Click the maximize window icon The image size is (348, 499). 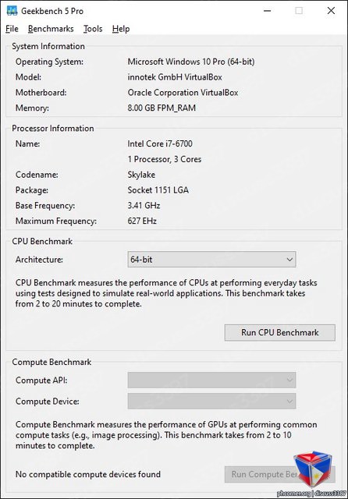[x=299, y=11]
